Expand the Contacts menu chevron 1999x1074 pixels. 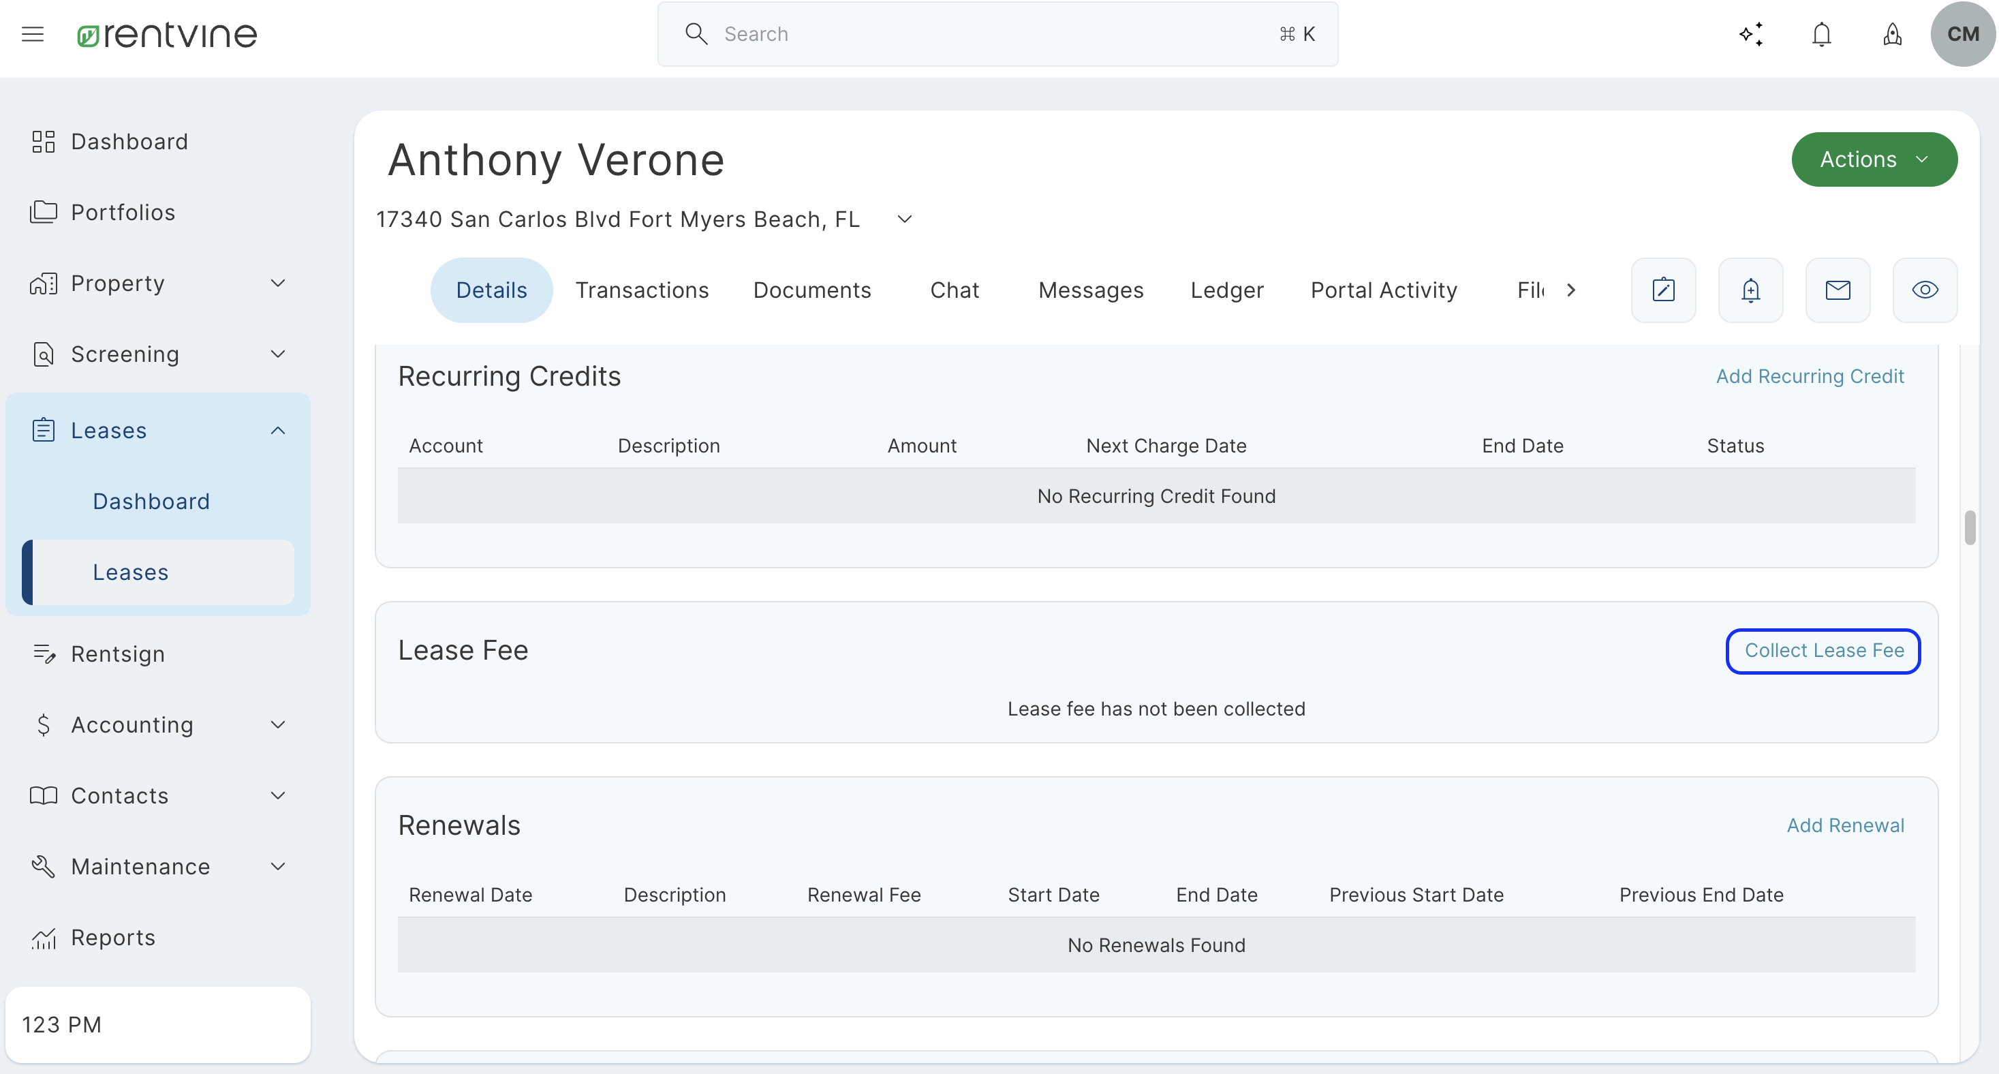278,795
